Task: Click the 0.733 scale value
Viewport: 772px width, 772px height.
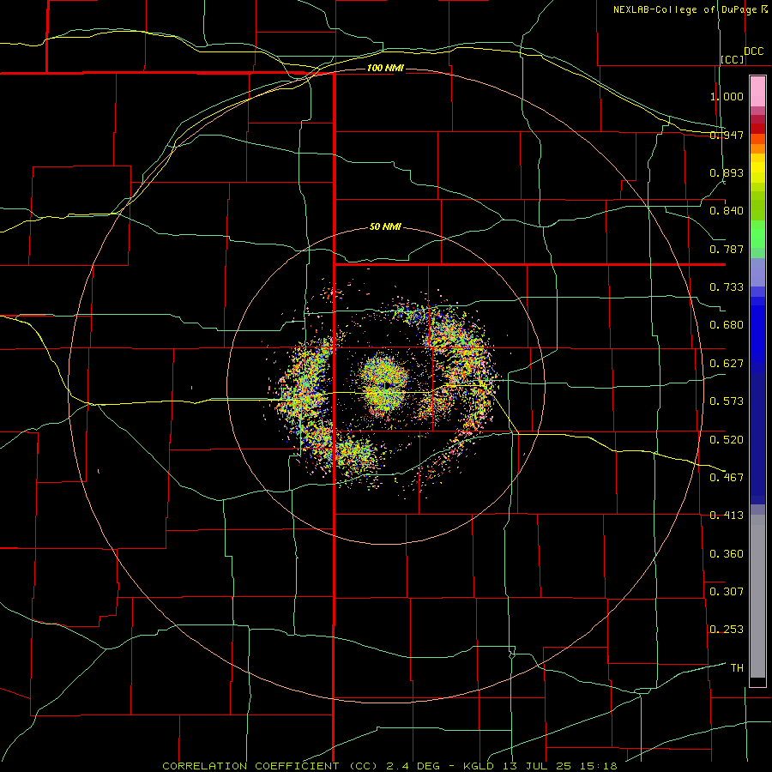Action: pyautogui.click(x=727, y=287)
